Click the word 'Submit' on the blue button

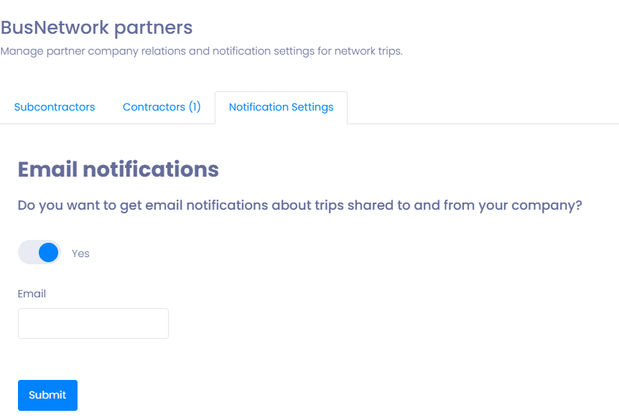click(47, 395)
